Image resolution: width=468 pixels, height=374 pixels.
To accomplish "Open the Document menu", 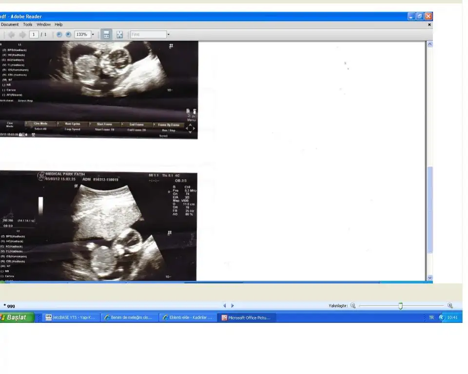I will [x=10, y=24].
